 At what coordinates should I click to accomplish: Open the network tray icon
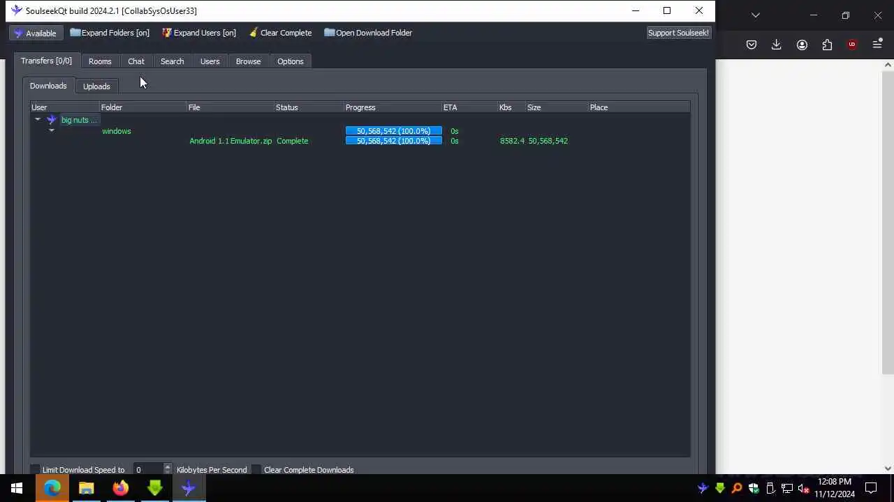click(x=787, y=488)
